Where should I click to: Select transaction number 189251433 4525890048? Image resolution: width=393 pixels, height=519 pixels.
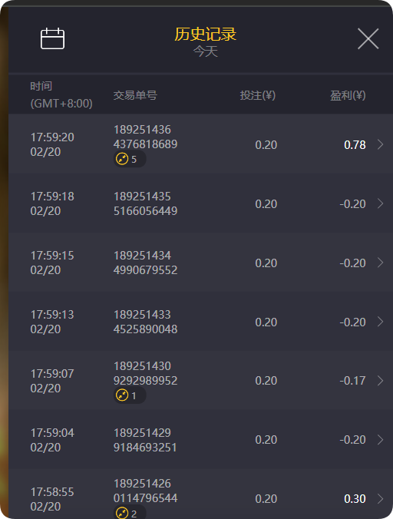(x=146, y=322)
